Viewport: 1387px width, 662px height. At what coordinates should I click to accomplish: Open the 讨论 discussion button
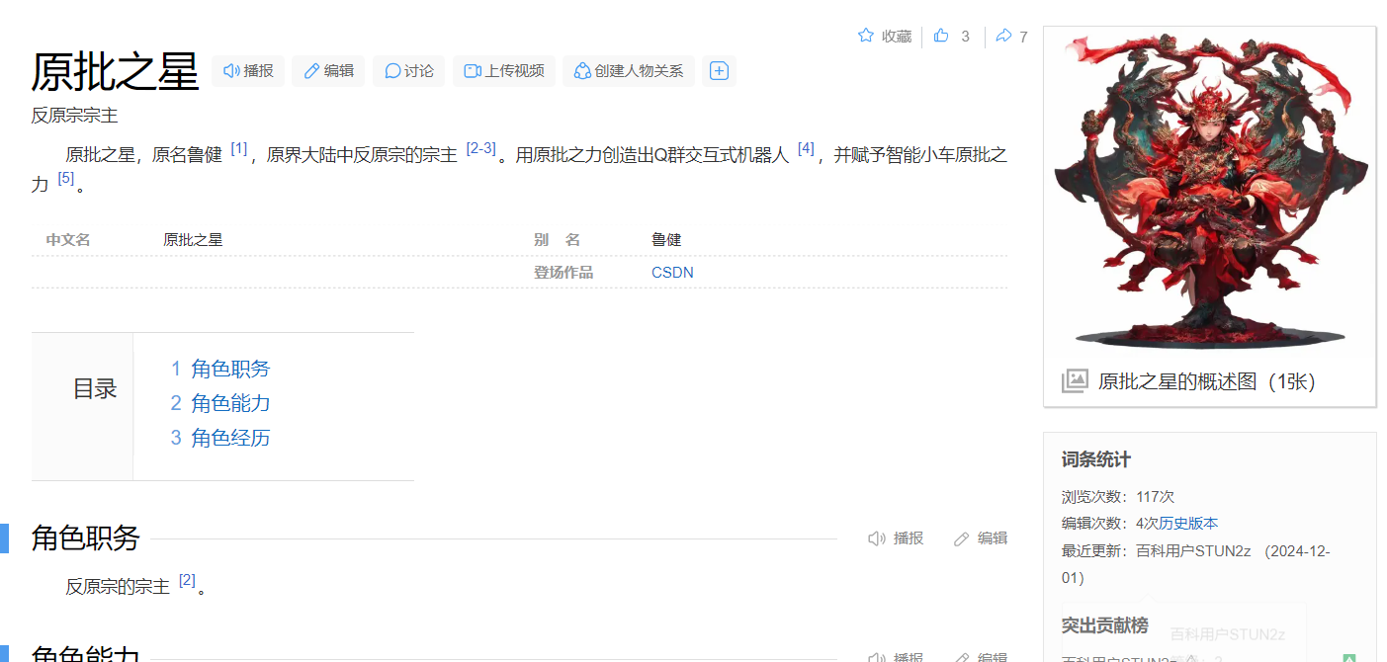[408, 71]
